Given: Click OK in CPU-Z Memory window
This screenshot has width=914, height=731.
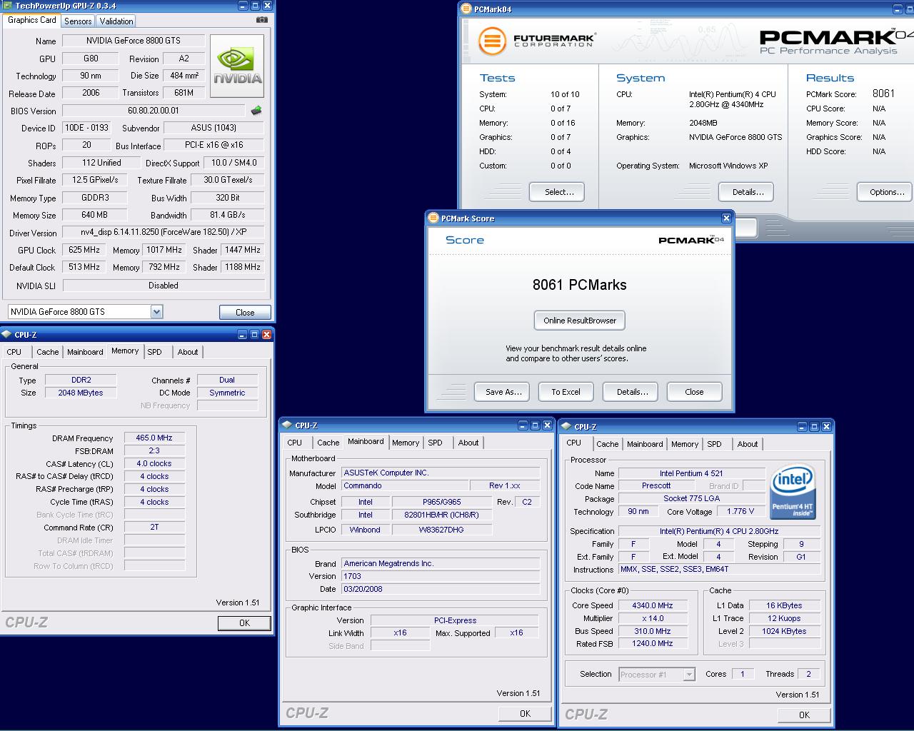Looking at the screenshot, I should click(x=244, y=623).
